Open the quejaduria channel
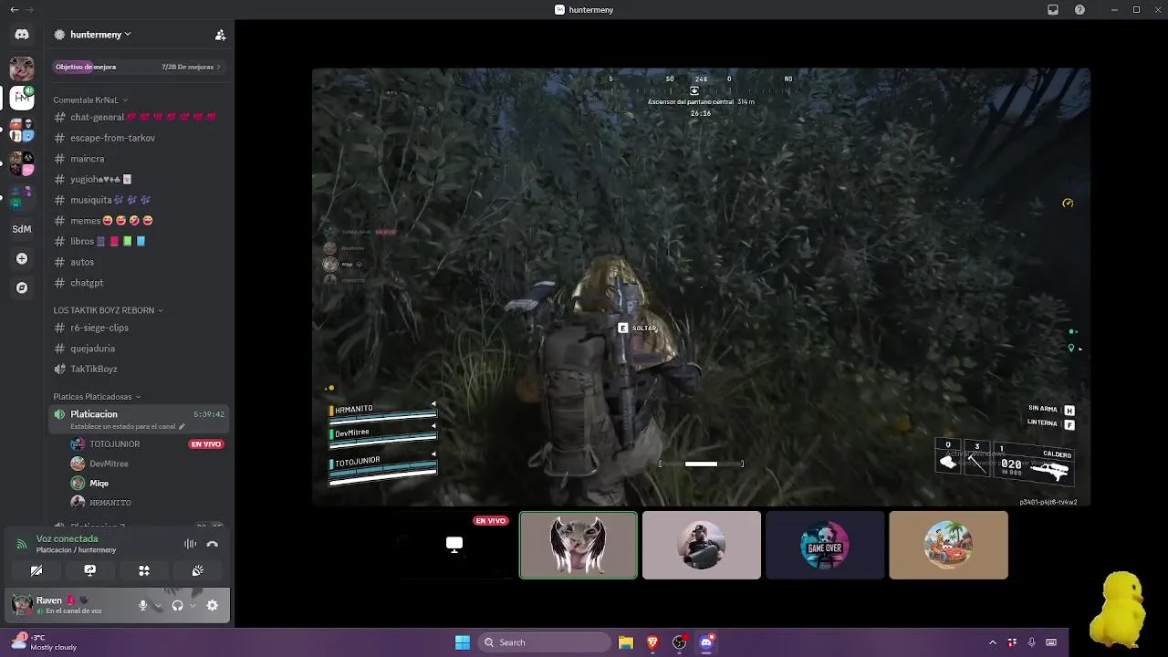 [139, 349]
